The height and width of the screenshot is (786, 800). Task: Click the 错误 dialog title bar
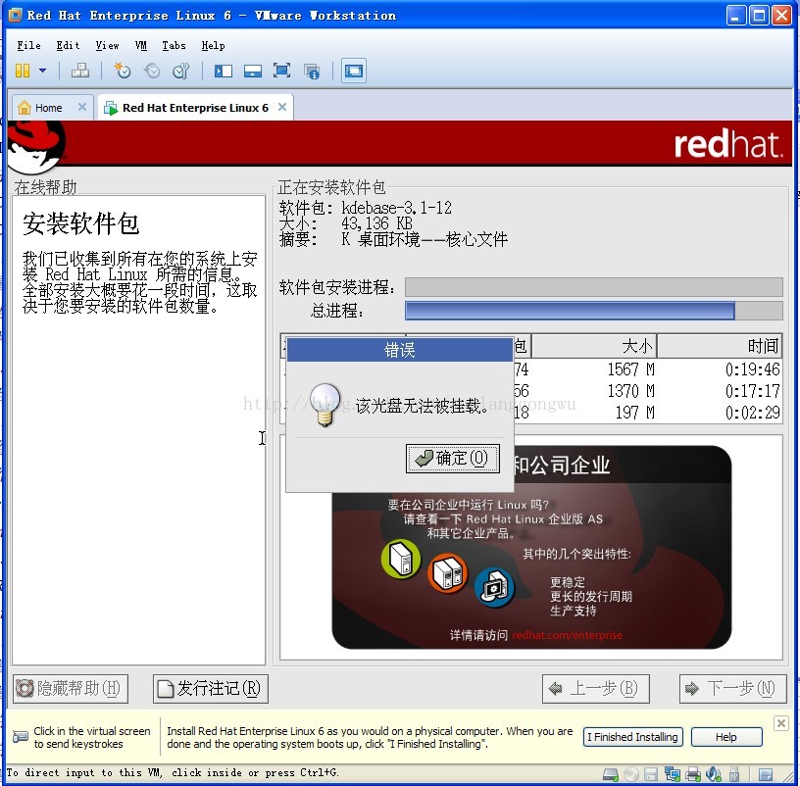[x=399, y=350]
